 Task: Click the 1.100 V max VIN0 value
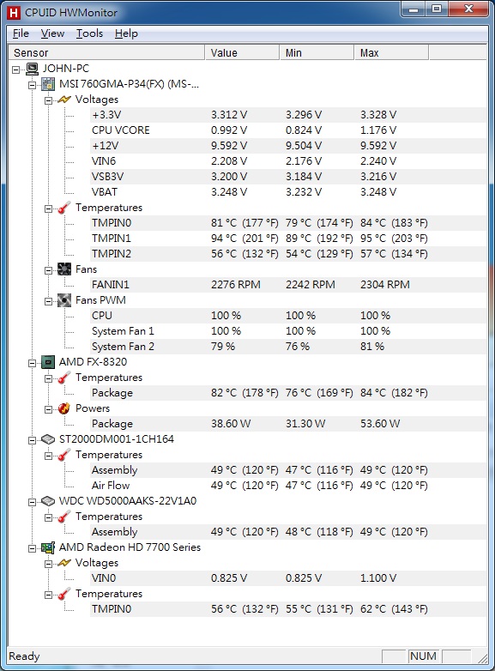[x=378, y=578]
